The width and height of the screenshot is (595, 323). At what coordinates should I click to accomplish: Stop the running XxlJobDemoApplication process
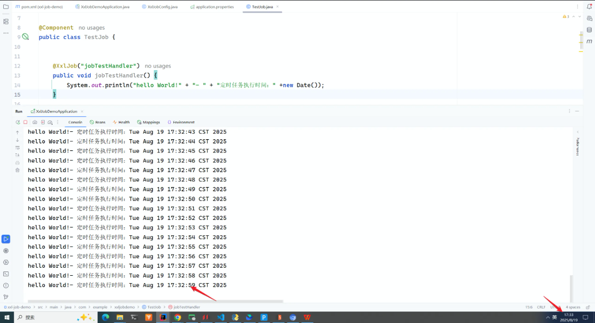(x=25, y=122)
